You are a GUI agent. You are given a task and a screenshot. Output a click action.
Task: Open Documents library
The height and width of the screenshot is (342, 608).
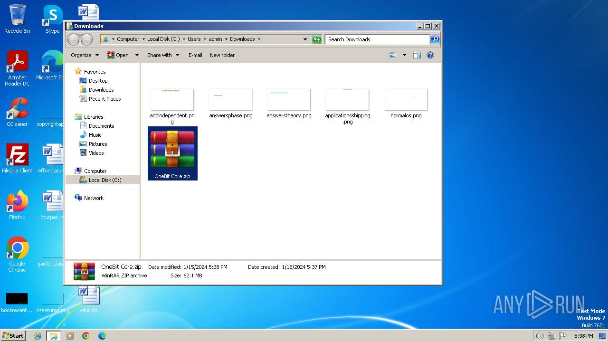101,126
